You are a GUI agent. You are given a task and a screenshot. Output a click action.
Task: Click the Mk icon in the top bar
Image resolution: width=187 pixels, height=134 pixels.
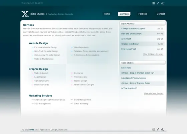[x=162, y=3]
